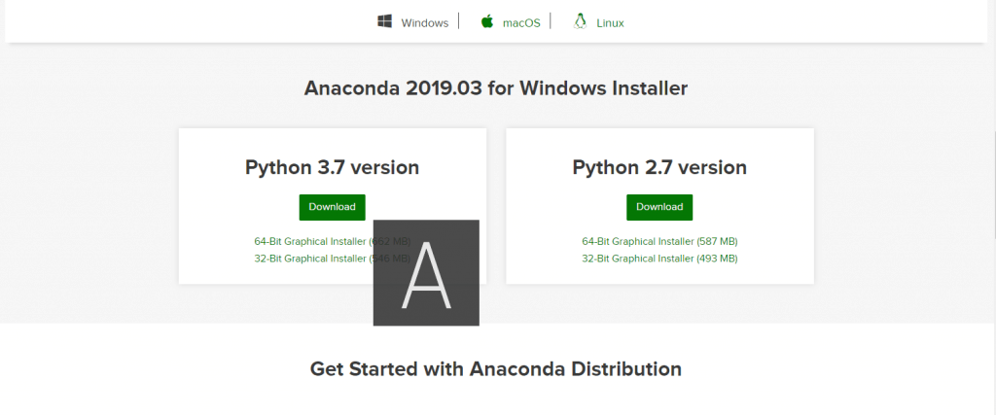Click the "Anaconda 2019.03 for Windows Installer" title
The height and width of the screenshot is (415, 996).
pyautogui.click(x=495, y=88)
